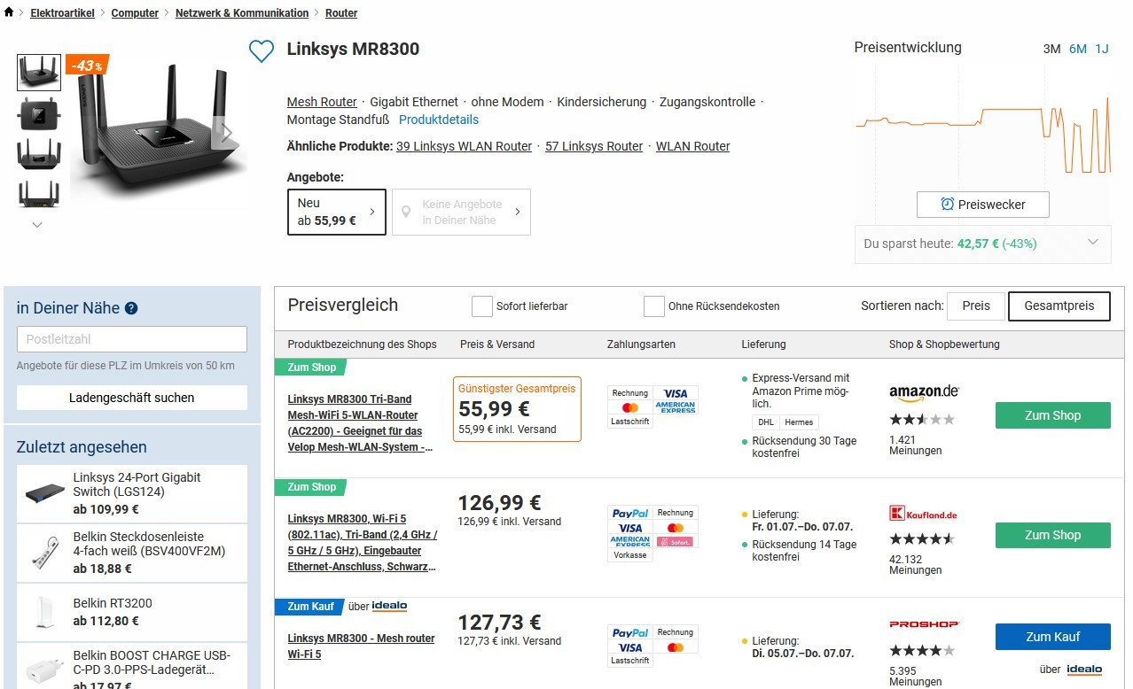Switch price history to 6M
This screenshot has width=1133, height=689.
(x=1078, y=49)
